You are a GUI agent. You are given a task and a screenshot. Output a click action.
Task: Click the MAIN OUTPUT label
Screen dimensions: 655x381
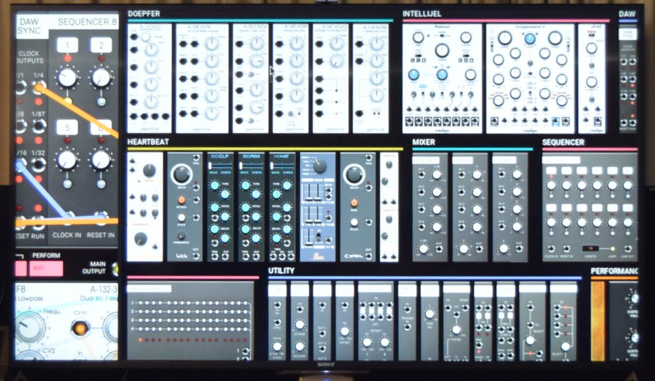click(x=94, y=268)
